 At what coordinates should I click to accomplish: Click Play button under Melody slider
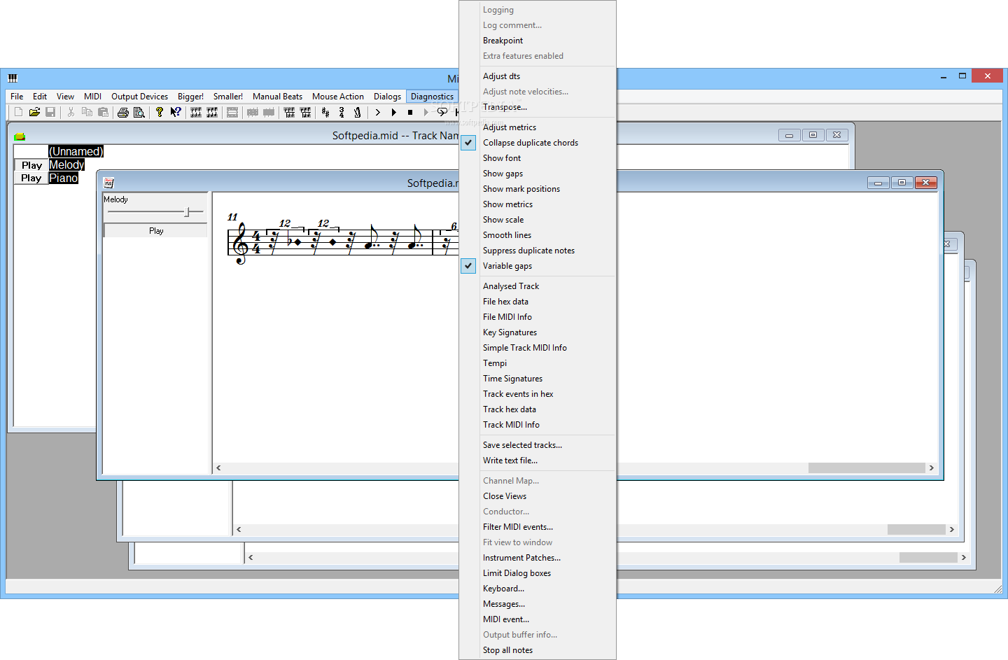point(156,230)
